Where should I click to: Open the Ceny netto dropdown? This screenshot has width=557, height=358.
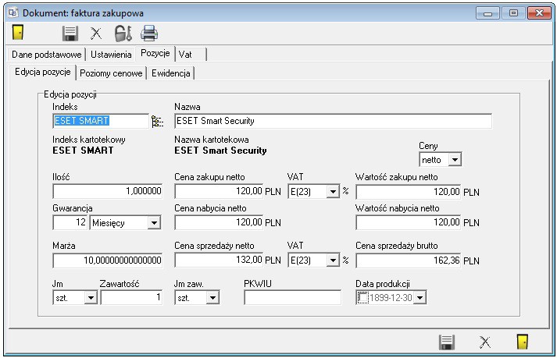pyautogui.click(x=455, y=160)
